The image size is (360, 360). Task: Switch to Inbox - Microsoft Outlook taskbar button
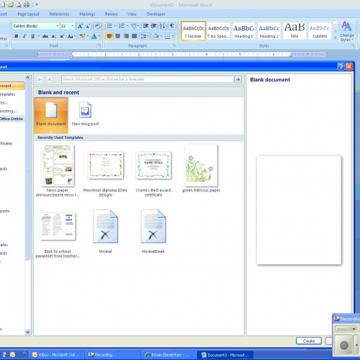(x=57, y=354)
